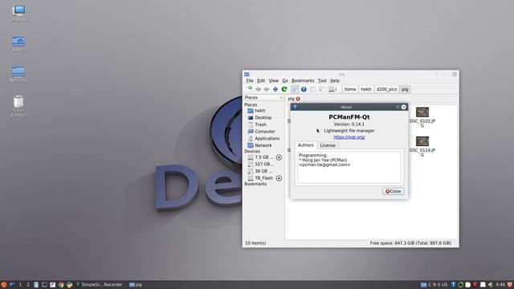Image resolution: width=514 pixels, height=289 pixels.
Task: Click the clock showing 9:46
Action: (500, 285)
